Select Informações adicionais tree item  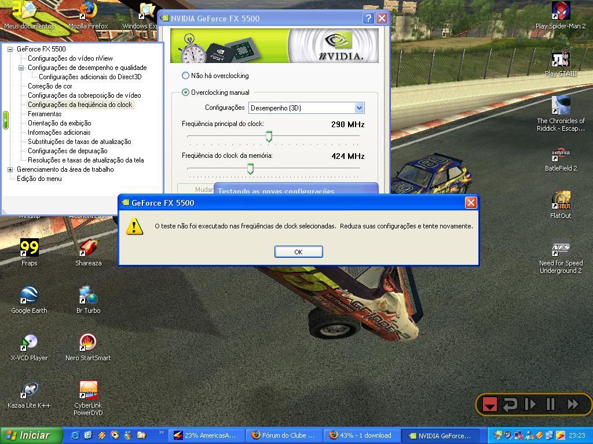59,132
